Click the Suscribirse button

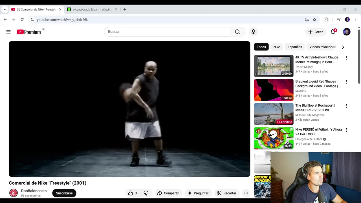click(64, 193)
